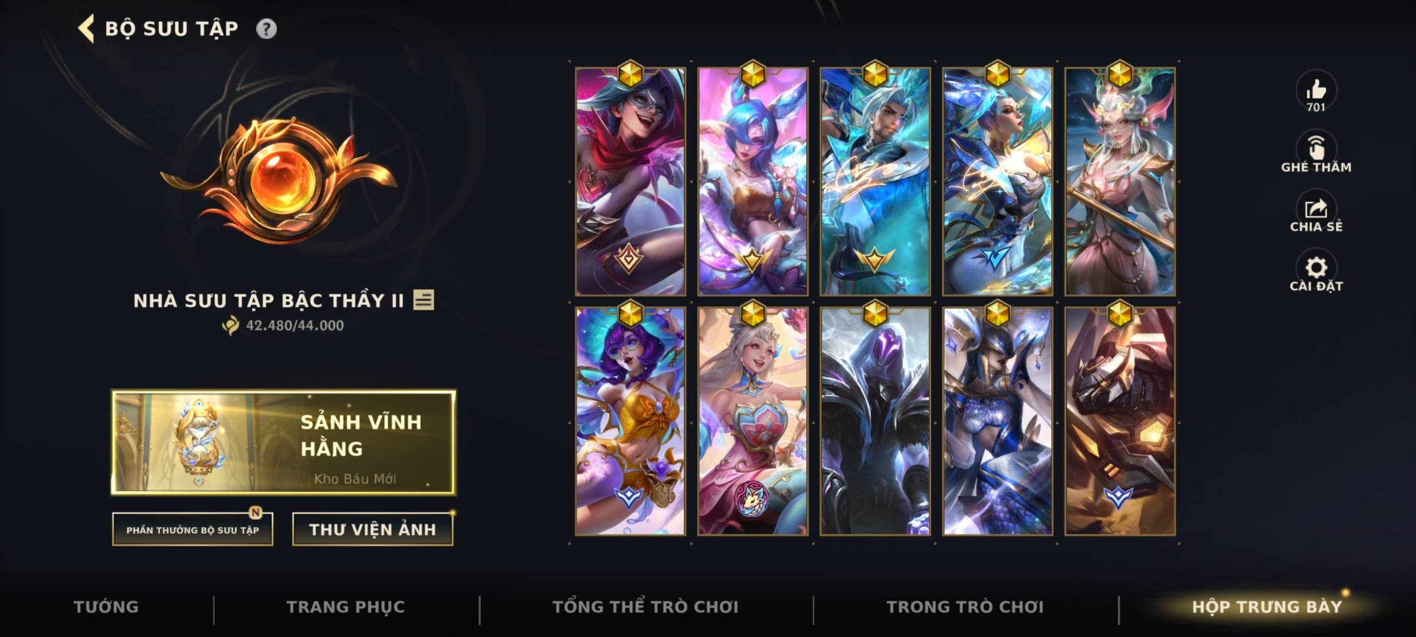Open the question mark help icon
Image resolution: width=1416 pixels, height=637 pixels.
click(266, 29)
